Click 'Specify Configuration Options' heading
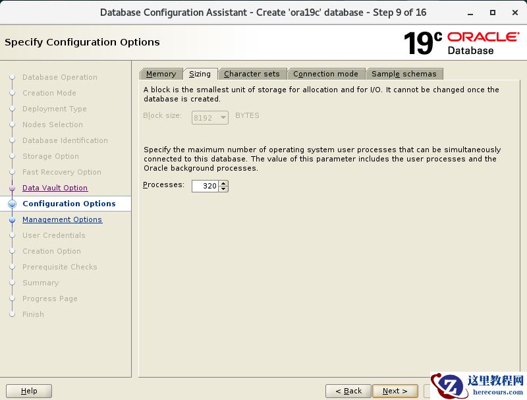Viewport: 527px width, 400px height. coord(82,42)
